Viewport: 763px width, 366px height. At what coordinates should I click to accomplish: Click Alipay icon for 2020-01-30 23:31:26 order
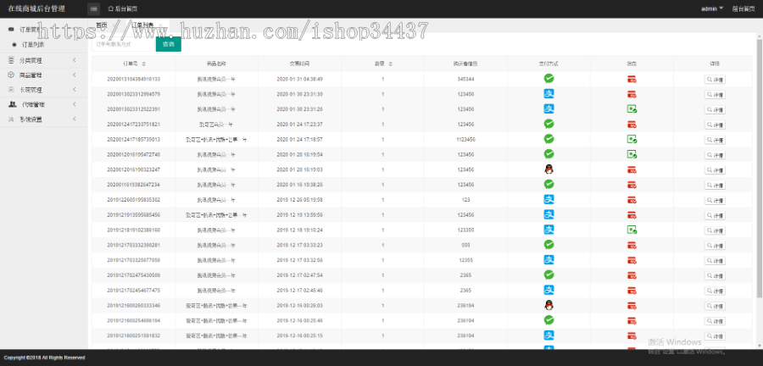(549, 108)
